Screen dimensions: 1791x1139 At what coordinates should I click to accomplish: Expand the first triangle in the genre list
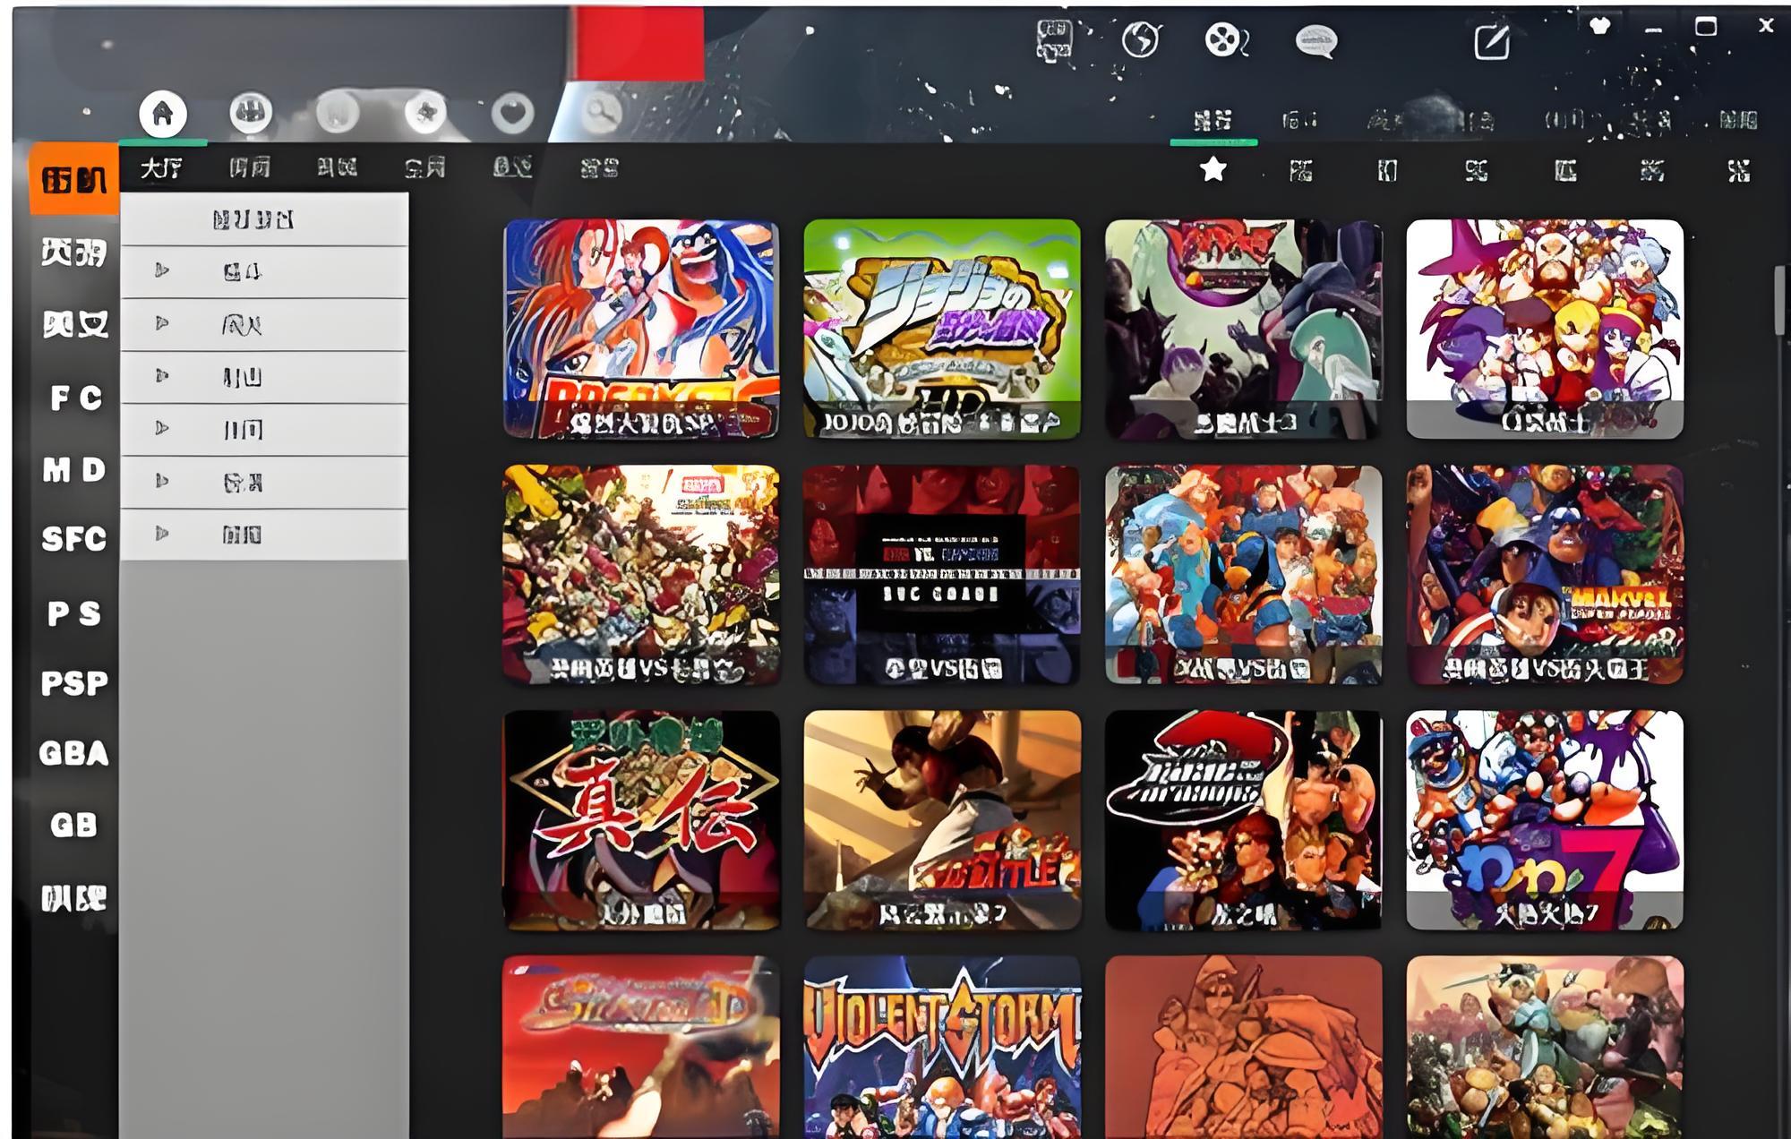point(162,270)
